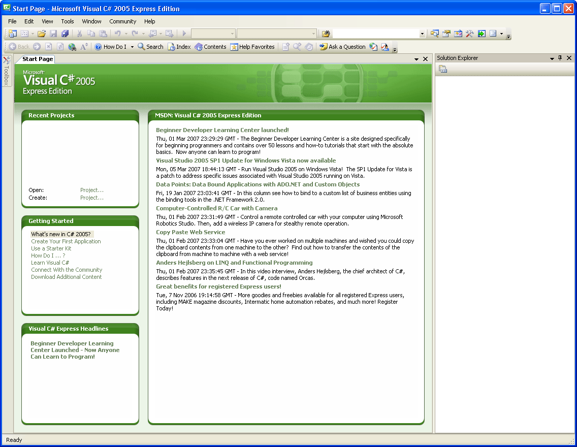Open the Tools menu

pos(68,21)
